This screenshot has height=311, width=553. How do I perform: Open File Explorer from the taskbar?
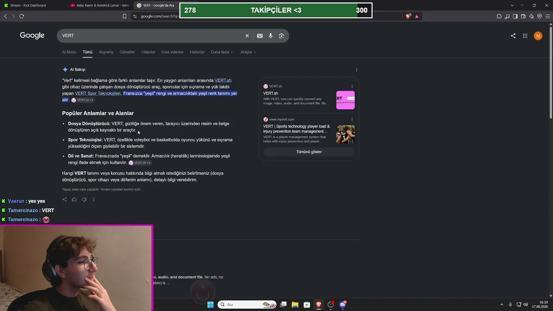click(295, 305)
